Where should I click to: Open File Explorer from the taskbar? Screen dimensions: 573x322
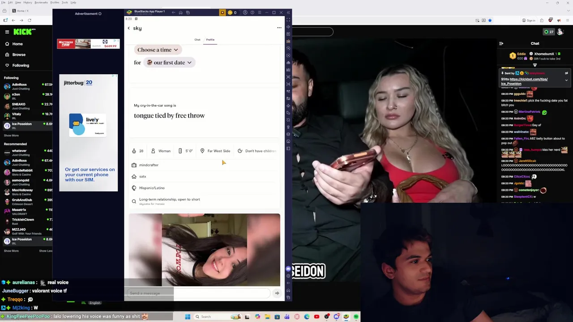[267, 317]
